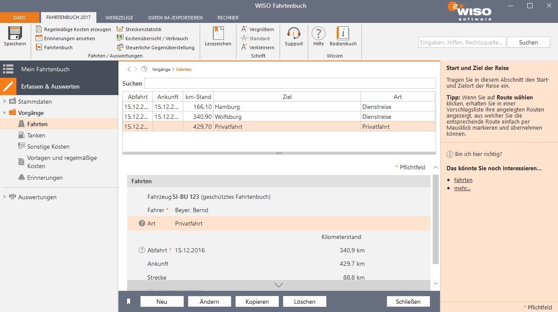Image resolution: width=558 pixels, height=312 pixels.
Task: Open the Lesezeichen bookmark icon
Action: point(218,33)
